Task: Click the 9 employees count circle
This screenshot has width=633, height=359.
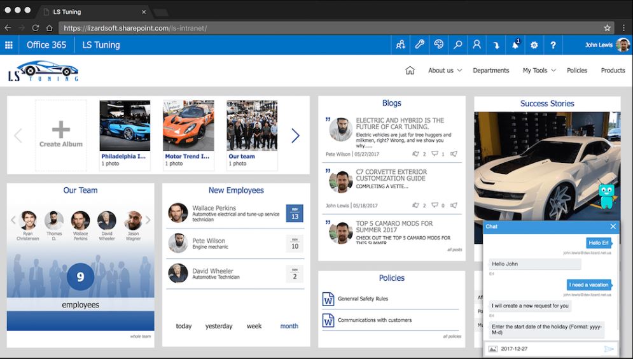Action: pyautogui.click(x=80, y=277)
